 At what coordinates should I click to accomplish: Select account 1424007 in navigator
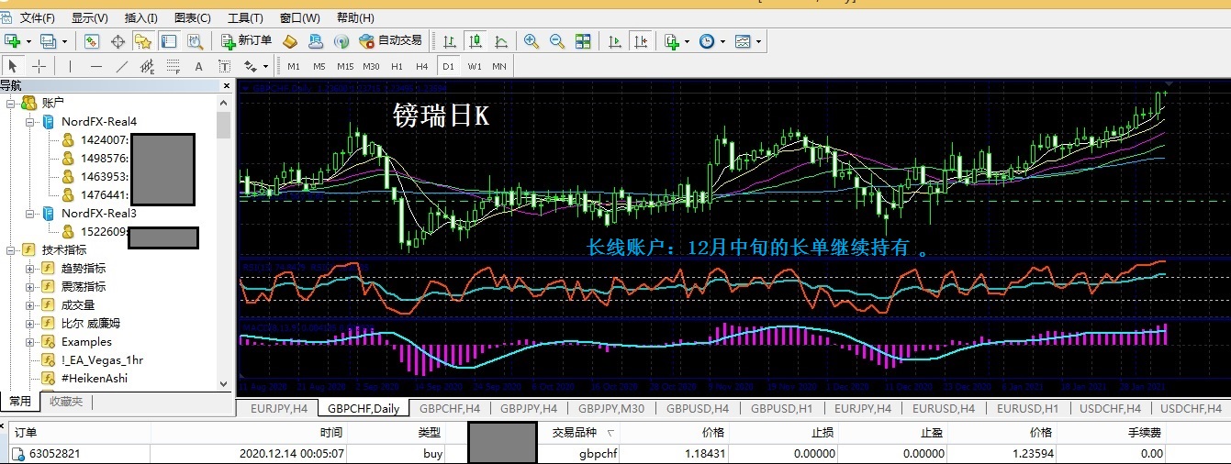point(104,140)
